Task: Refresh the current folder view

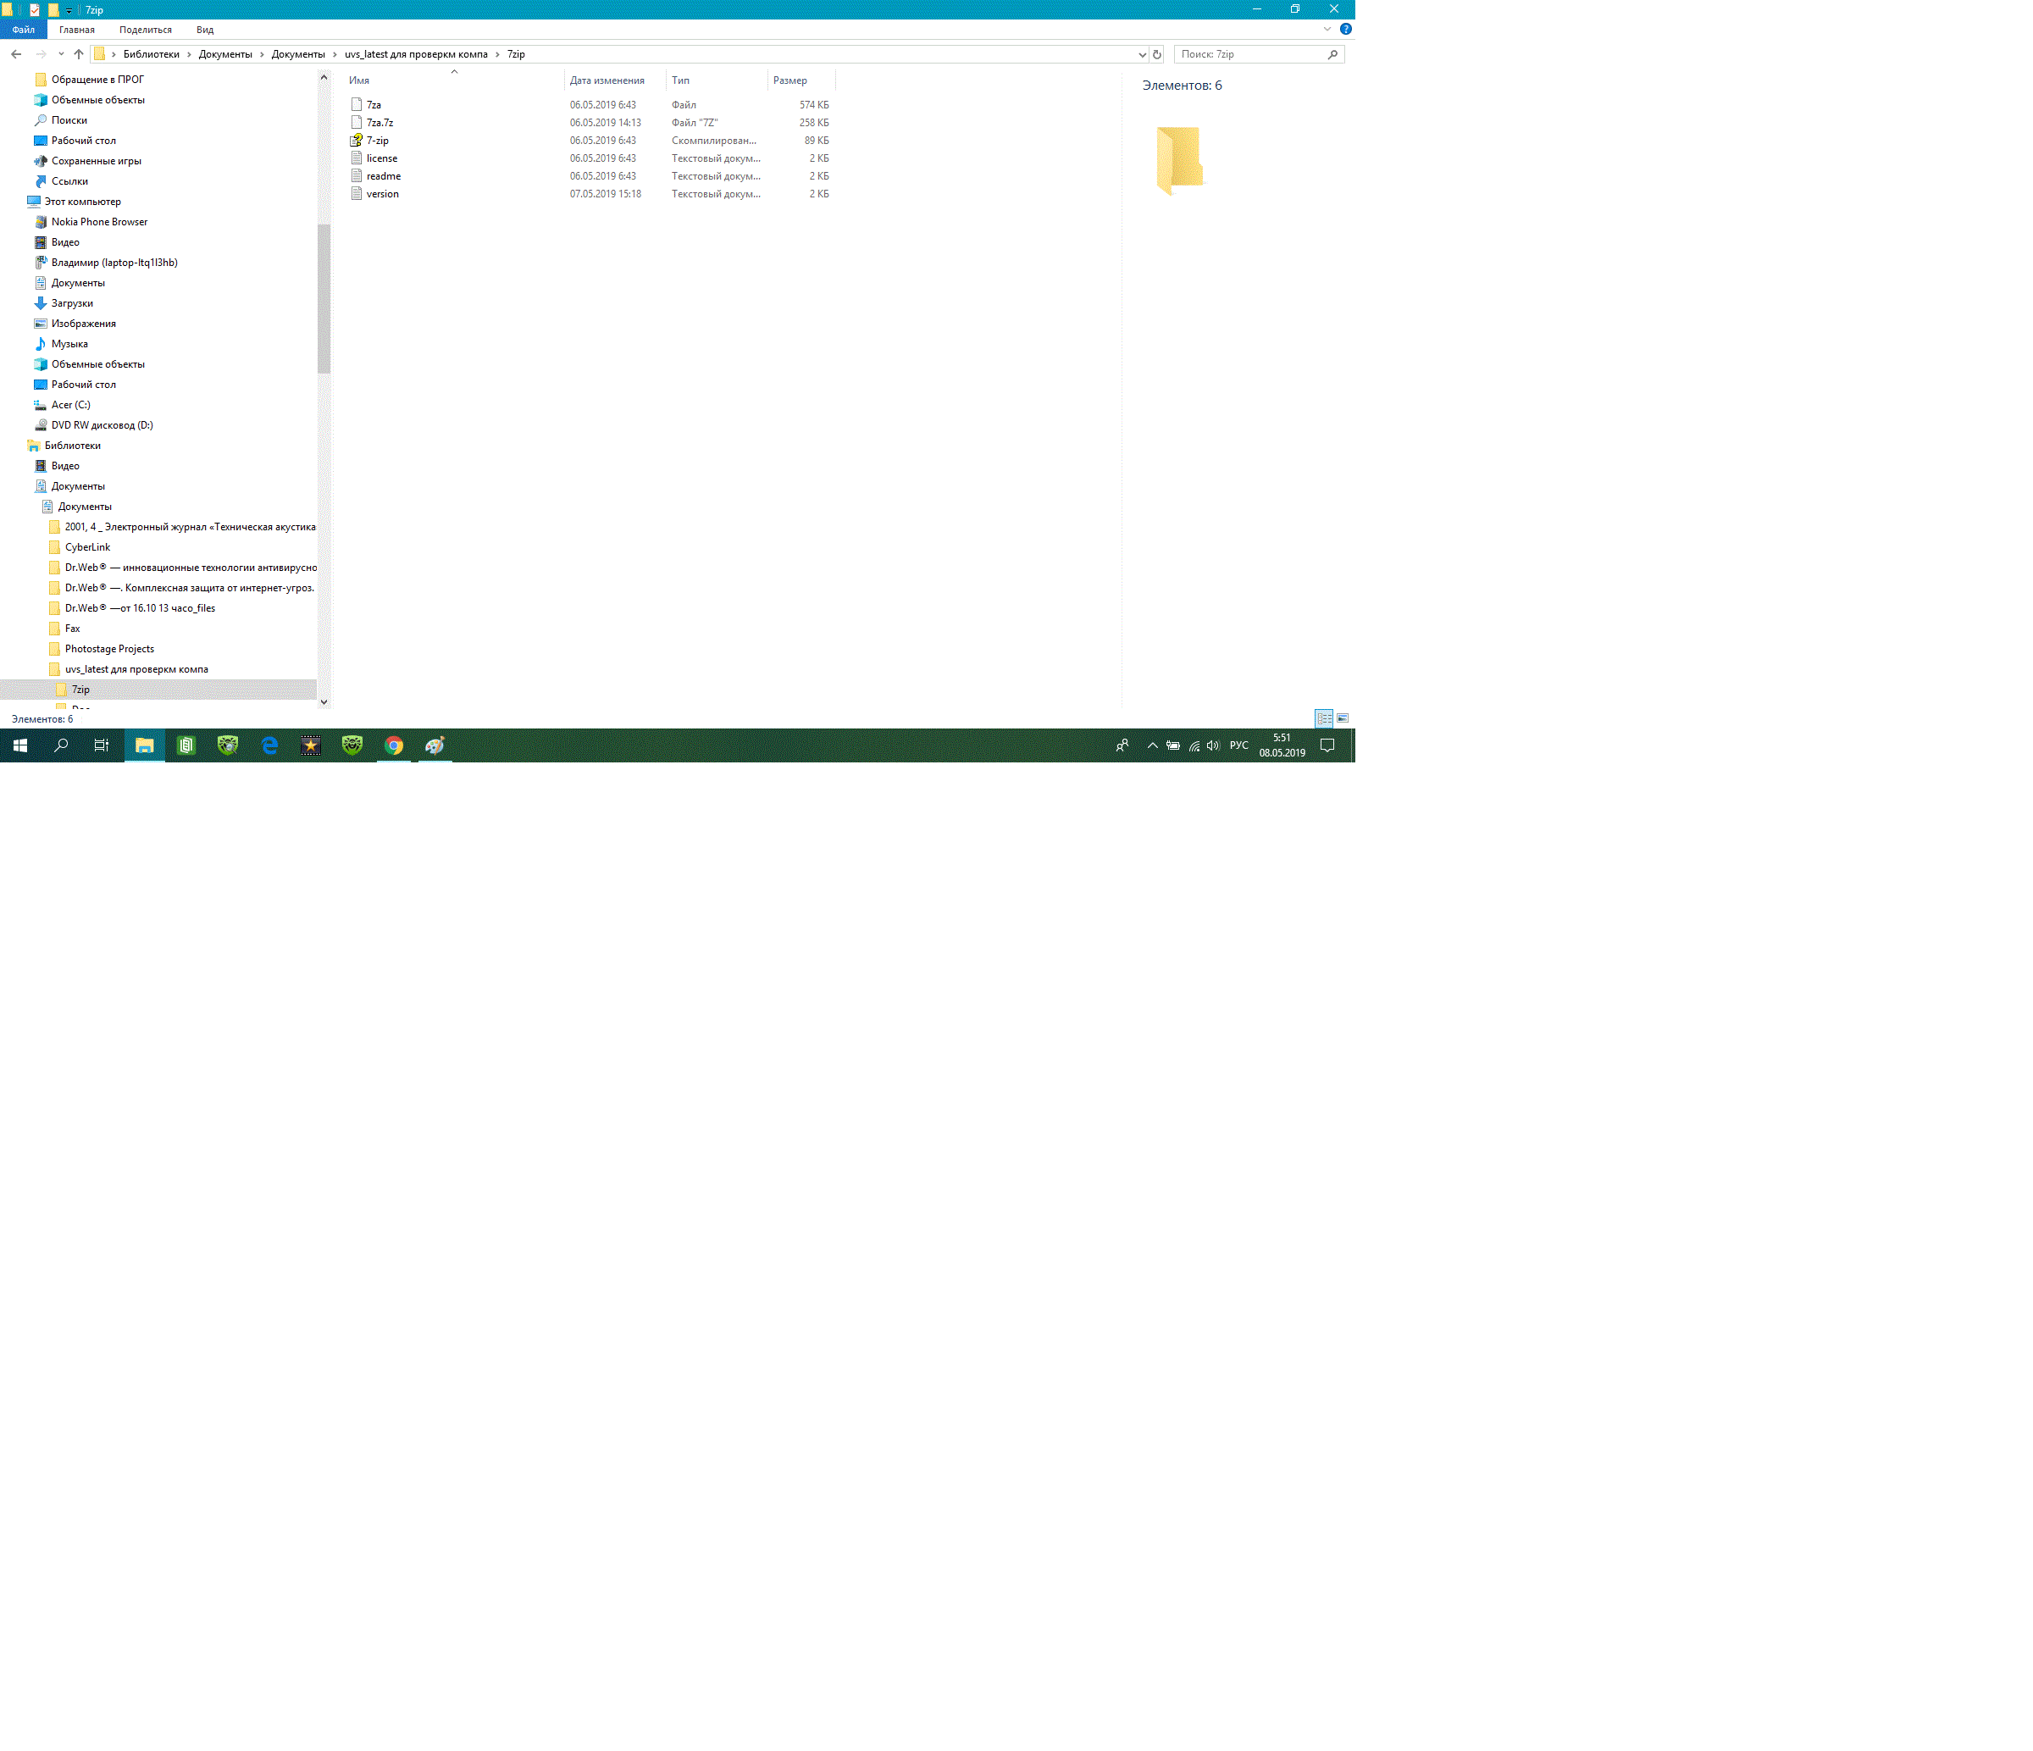Action: (1157, 54)
